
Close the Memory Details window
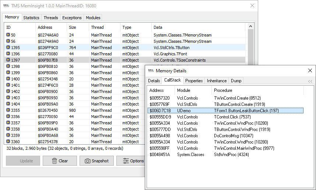(x=310, y=71)
